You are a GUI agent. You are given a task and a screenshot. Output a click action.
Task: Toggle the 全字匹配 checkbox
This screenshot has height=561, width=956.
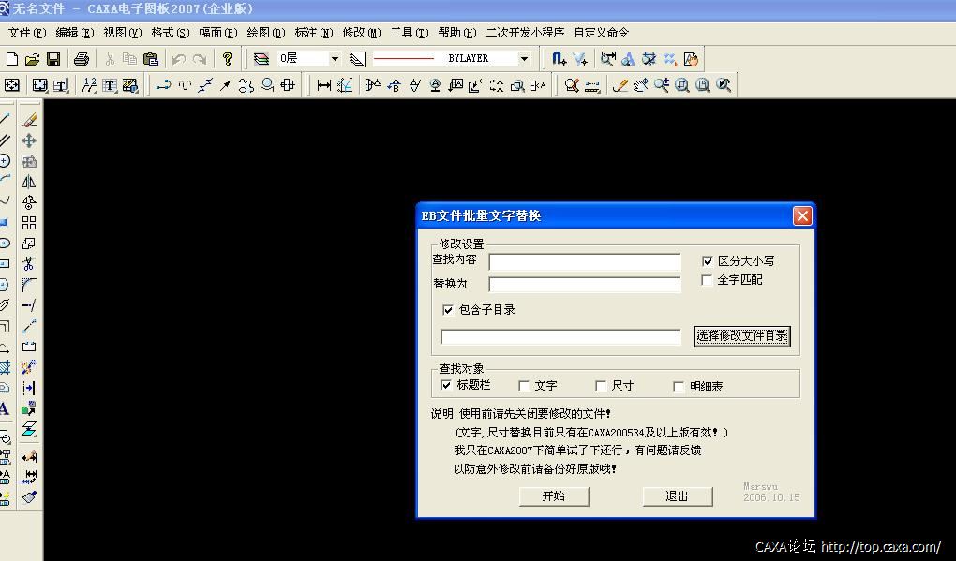(x=708, y=280)
